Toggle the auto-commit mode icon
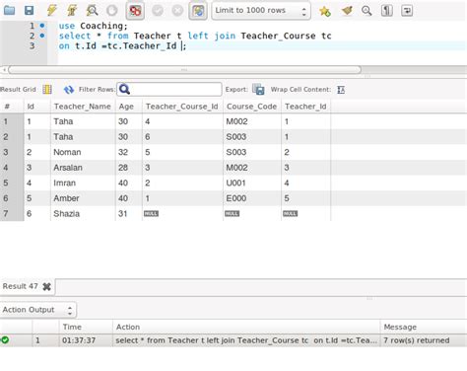Image resolution: width=467 pixels, height=371 pixels. 198,11
